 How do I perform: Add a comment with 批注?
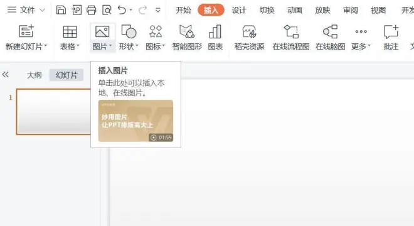point(391,37)
